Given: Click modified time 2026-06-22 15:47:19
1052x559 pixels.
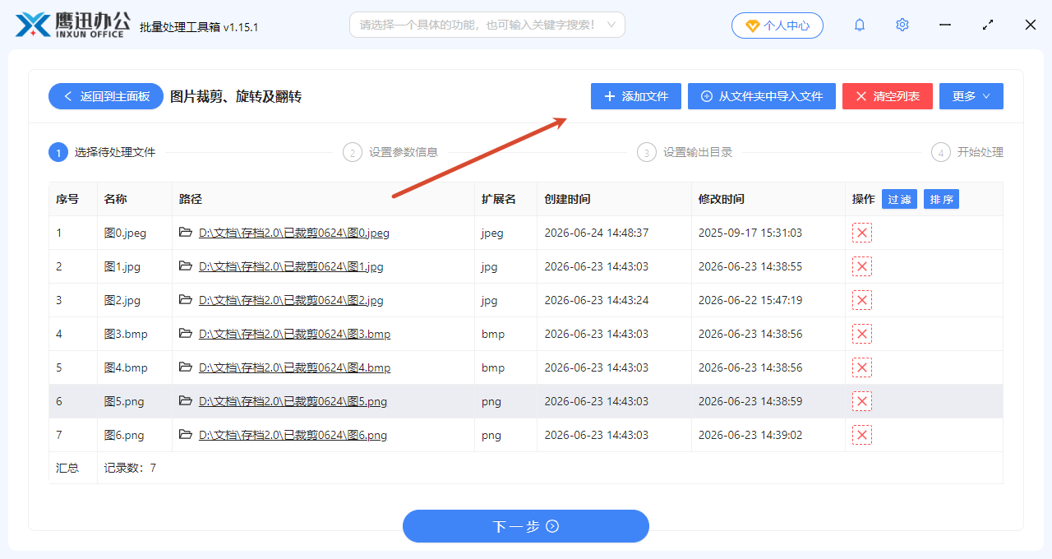Looking at the screenshot, I should point(750,300).
